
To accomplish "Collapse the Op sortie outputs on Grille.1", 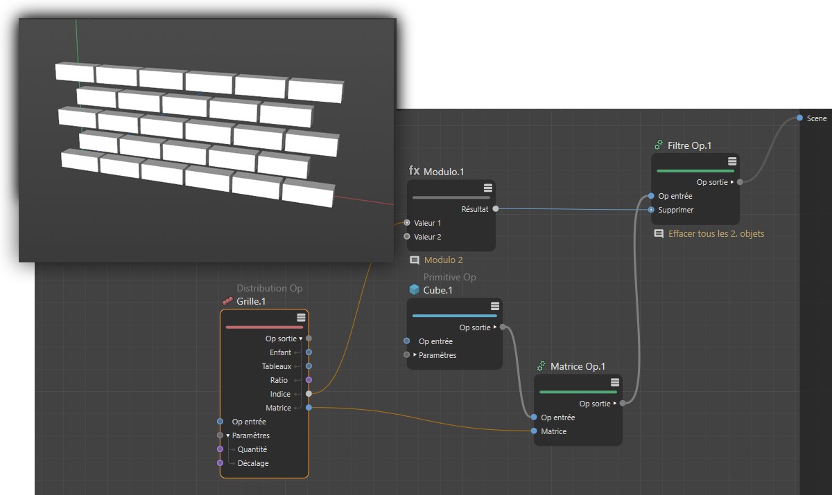I will coord(301,339).
